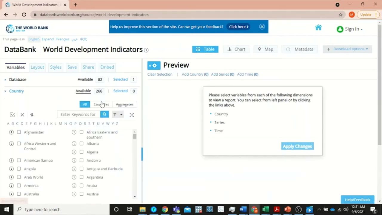Go to the DataBank home icon

point(318,27)
